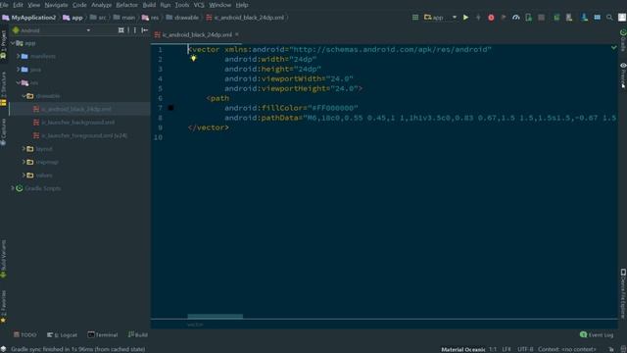Expand the mipmap folder
627x353 pixels.
click(x=24, y=162)
